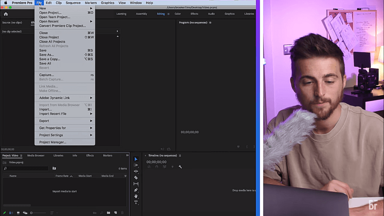This screenshot has height=216, width=384.
Task: Click the trash Clear icon in Project panel
Action: tap(123, 213)
